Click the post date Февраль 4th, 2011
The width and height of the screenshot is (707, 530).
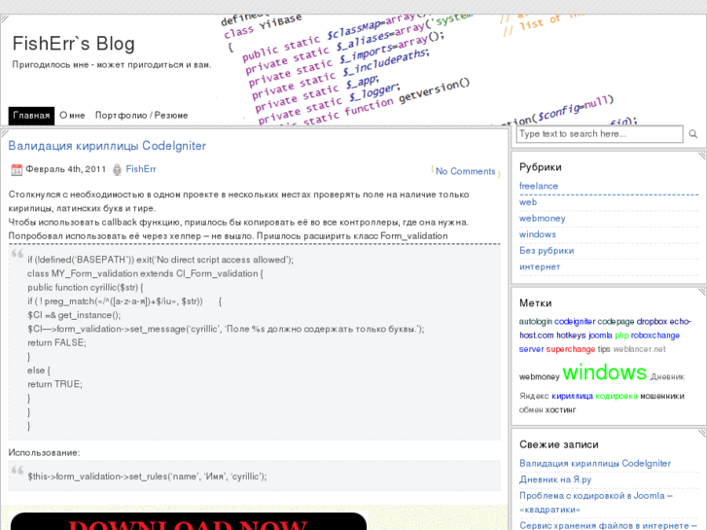click(x=66, y=169)
